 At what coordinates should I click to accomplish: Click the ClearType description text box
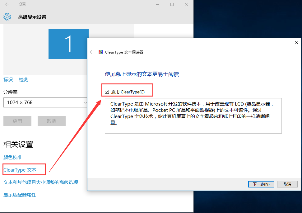point(193,116)
